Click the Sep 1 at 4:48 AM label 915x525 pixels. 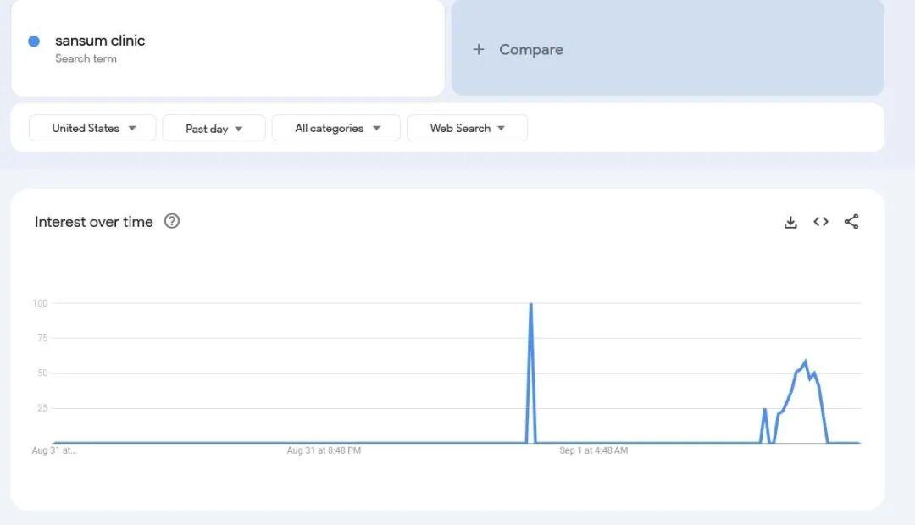pyautogui.click(x=593, y=450)
